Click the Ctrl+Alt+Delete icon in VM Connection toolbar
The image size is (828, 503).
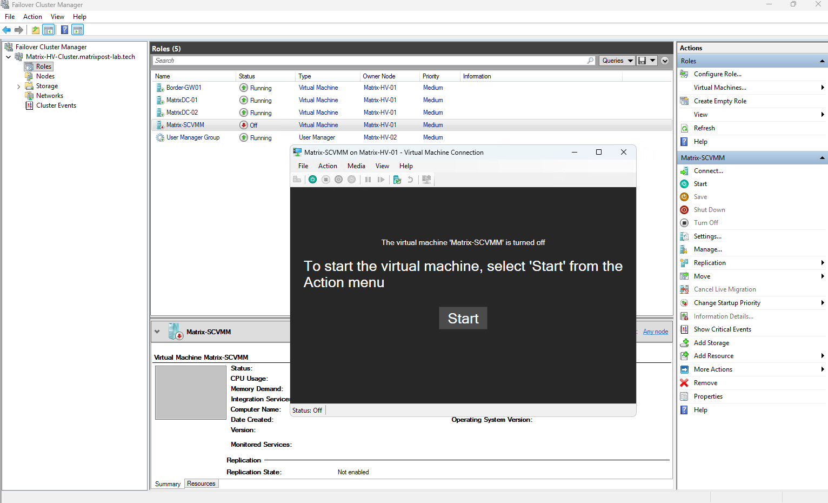pos(297,180)
